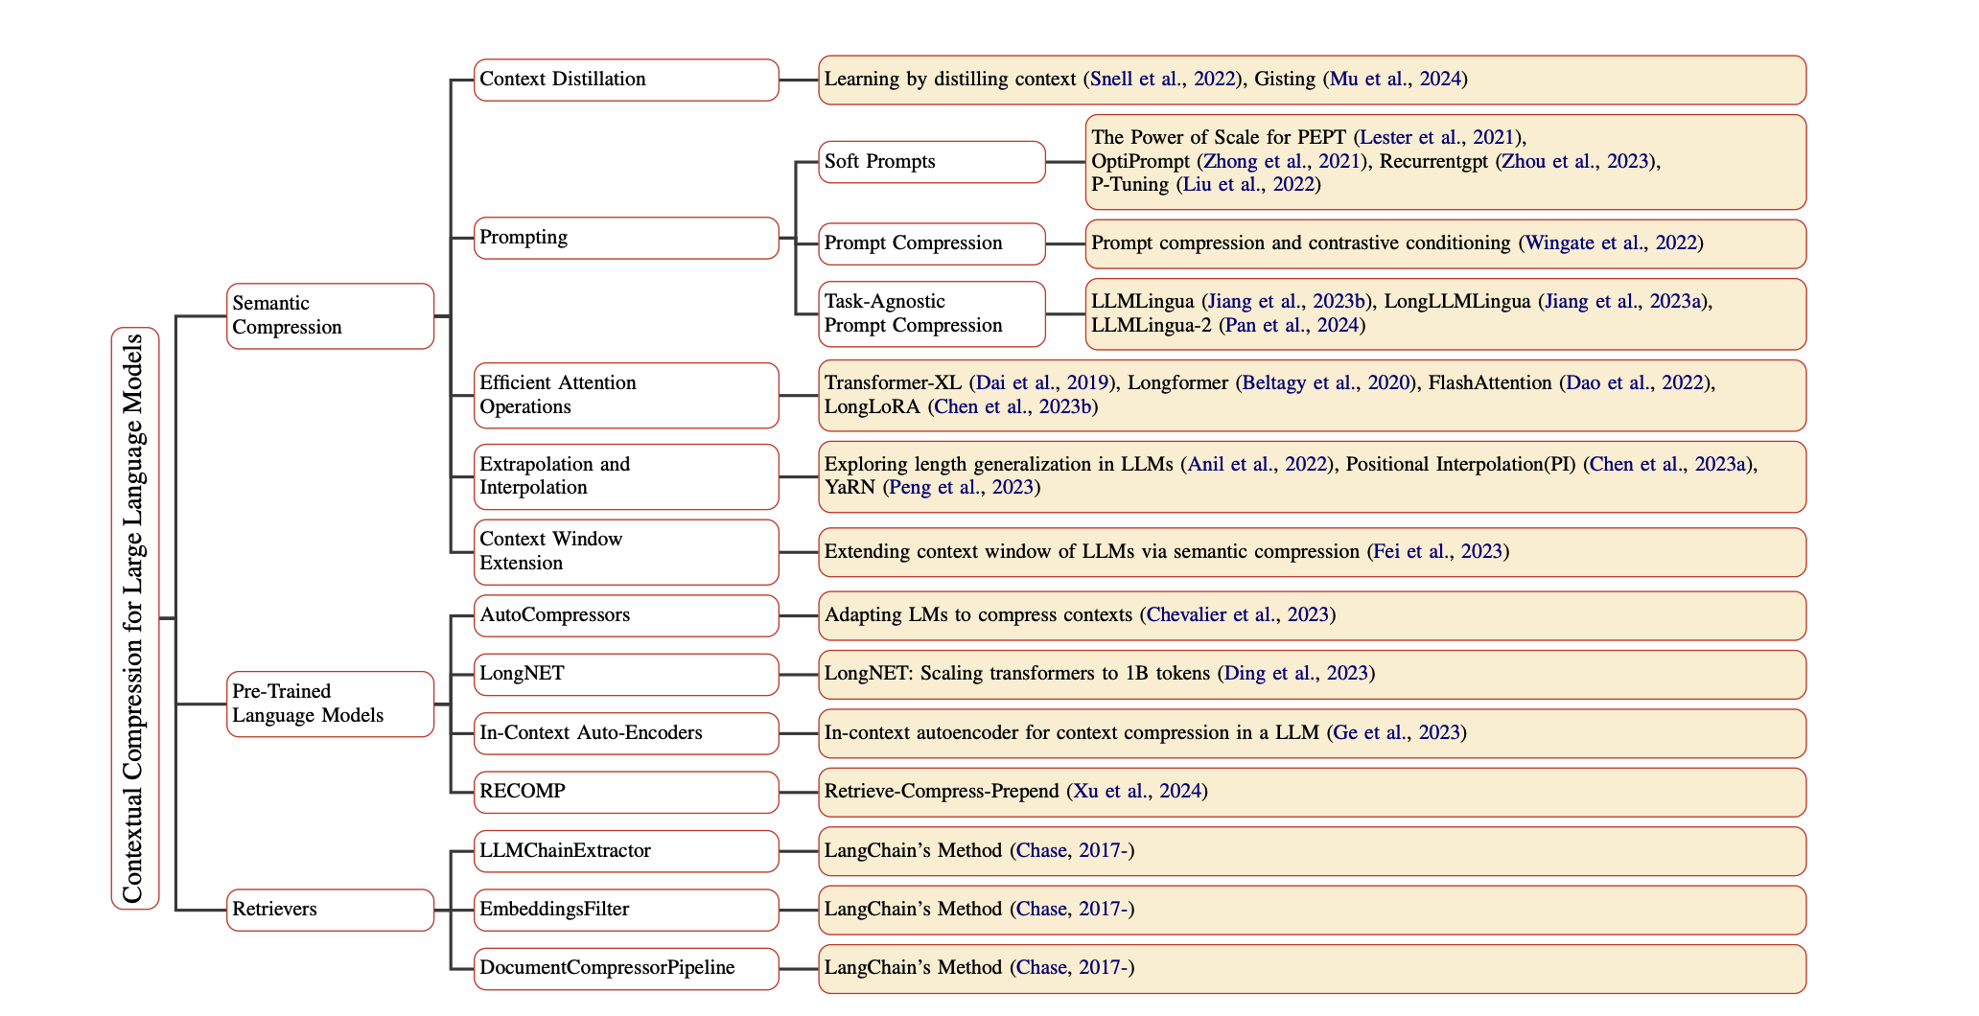Image resolution: width=1979 pixels, height=1016 pixels.
Task: Open the Mu et al., 2024 citation
Action: tap(1395, 80)
